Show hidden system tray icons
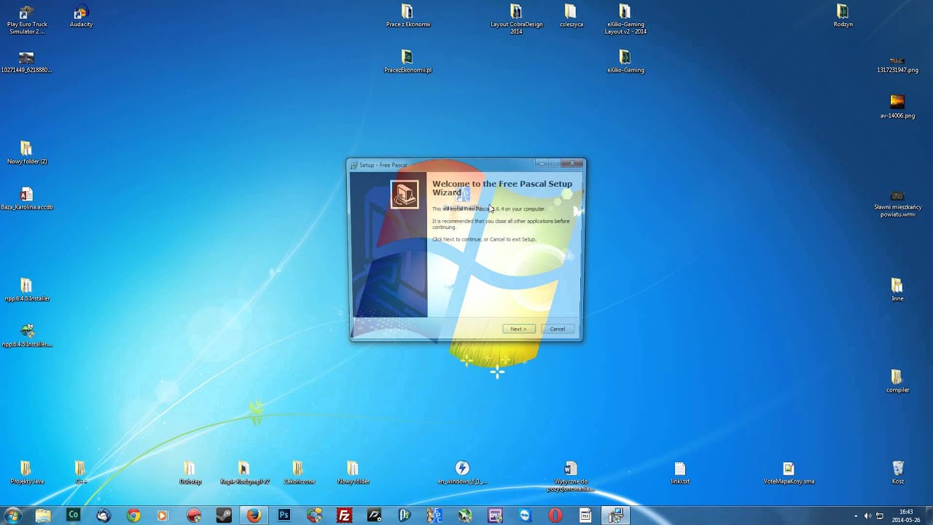The width and height of the screenshot is (933, 525). click(x=856, y=516)
